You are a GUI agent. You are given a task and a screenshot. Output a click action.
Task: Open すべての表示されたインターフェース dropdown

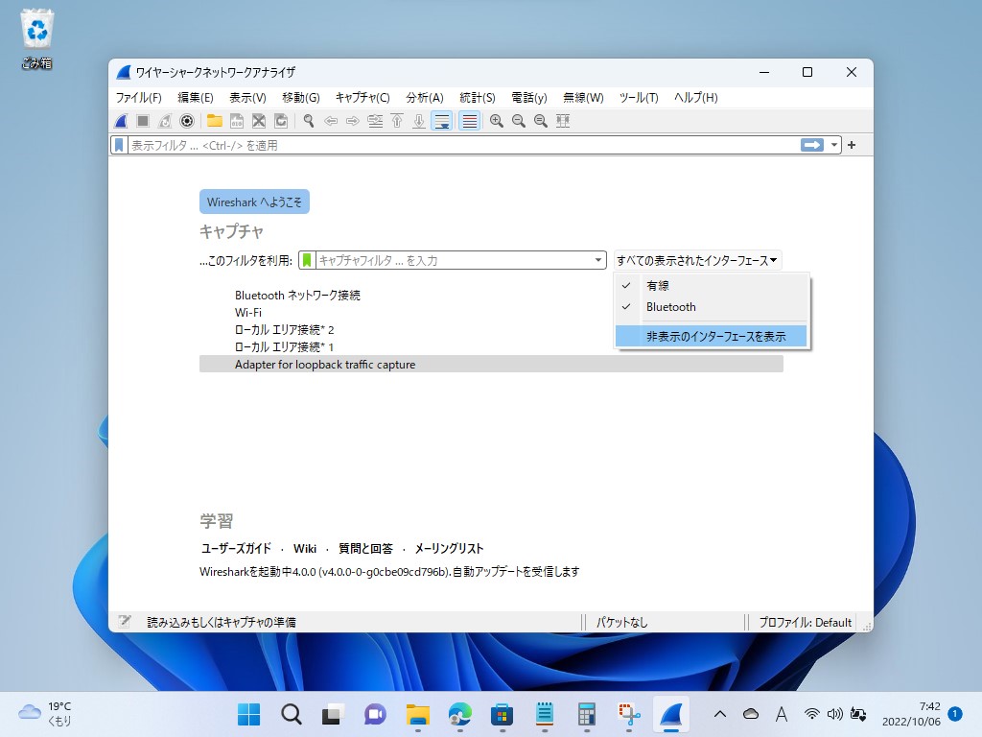click(x=697, y=260)
